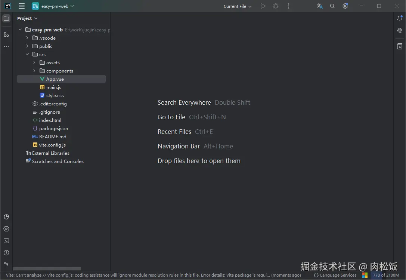Click the public folder name

[46, 46]
